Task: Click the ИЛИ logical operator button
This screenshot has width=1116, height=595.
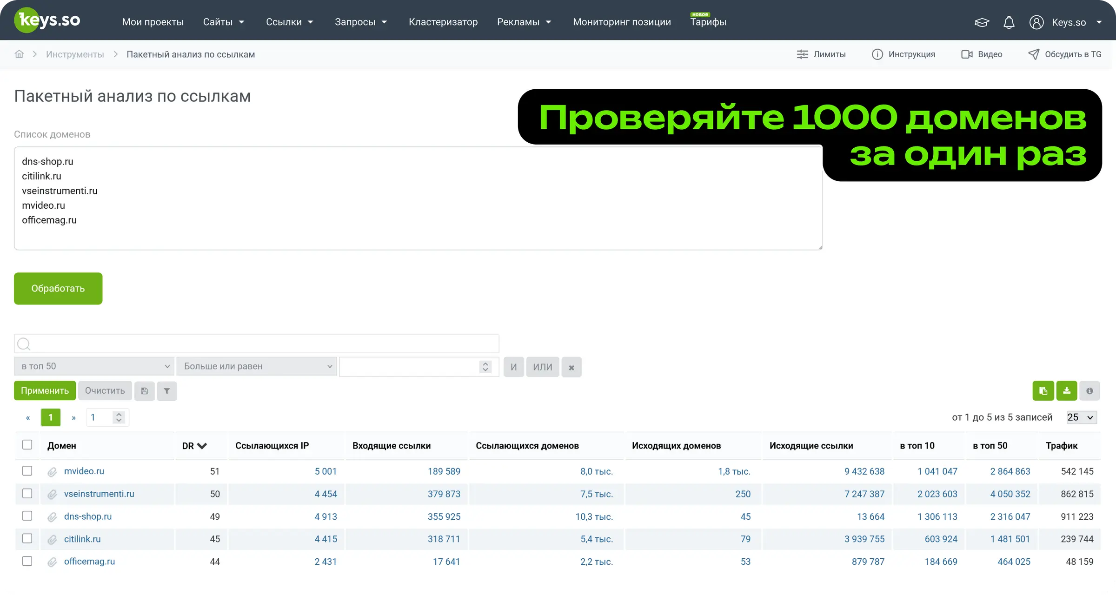Action: (543, 367)
